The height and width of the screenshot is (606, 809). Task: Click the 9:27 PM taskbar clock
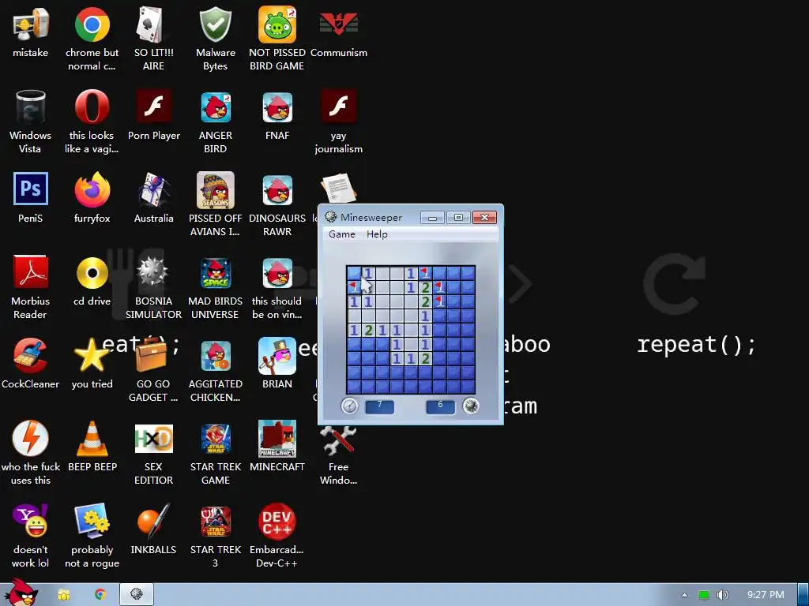point(766,595)
